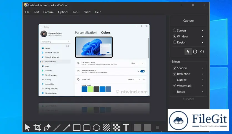This screenshot has height=134, width=232.
Task: Enable the Outline effect checkbox
Action: [x=175, y=80]
